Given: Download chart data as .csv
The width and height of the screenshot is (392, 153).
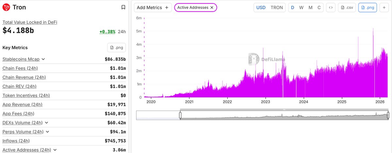Looking at the screenshot, I should (x=347, y=8).
